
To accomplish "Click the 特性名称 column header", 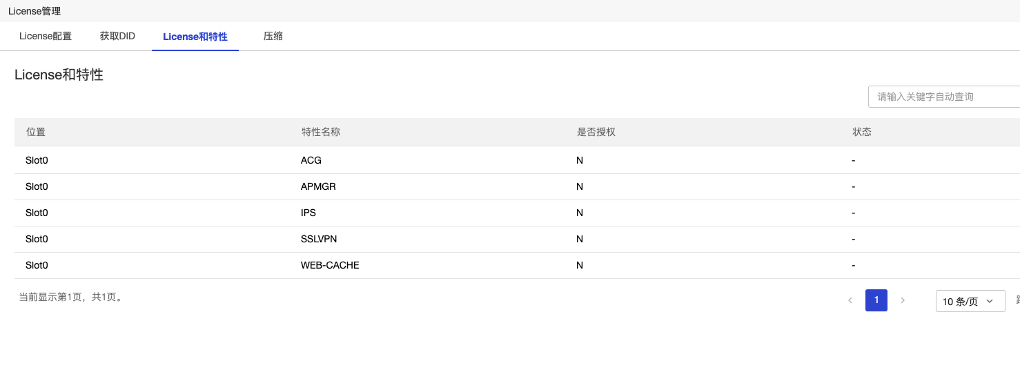I will click(x=320, y=132).
